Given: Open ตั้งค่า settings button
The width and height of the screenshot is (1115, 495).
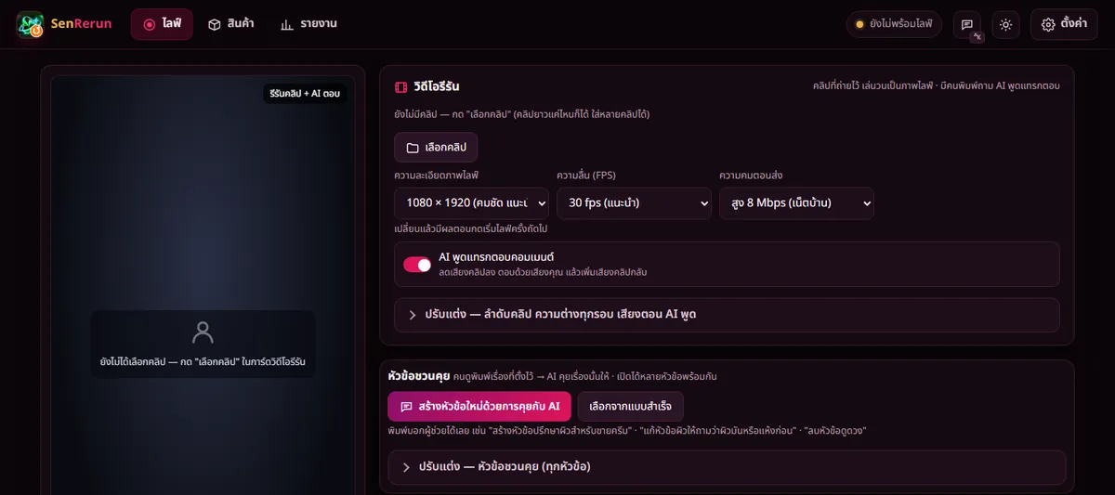Looking at the screenshot, I should 1064,24.
